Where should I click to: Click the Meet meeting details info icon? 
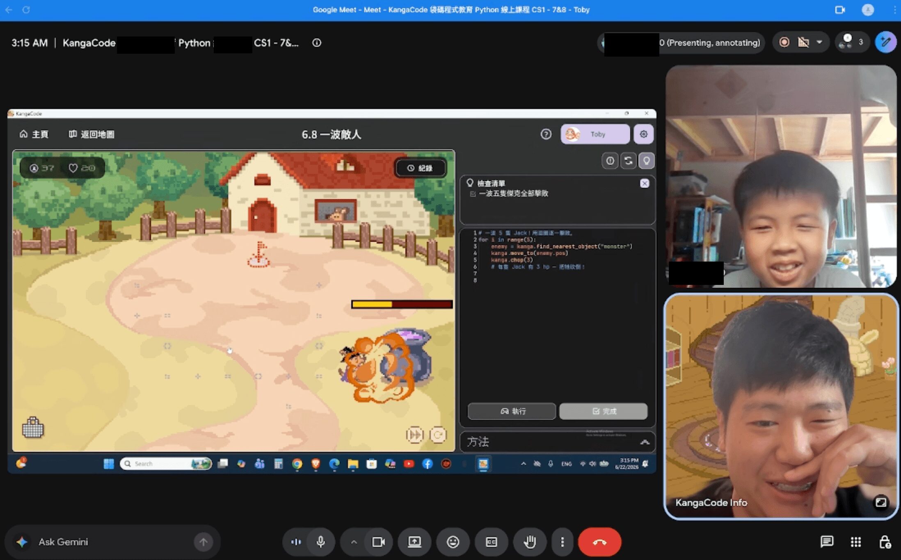[317, 43]
